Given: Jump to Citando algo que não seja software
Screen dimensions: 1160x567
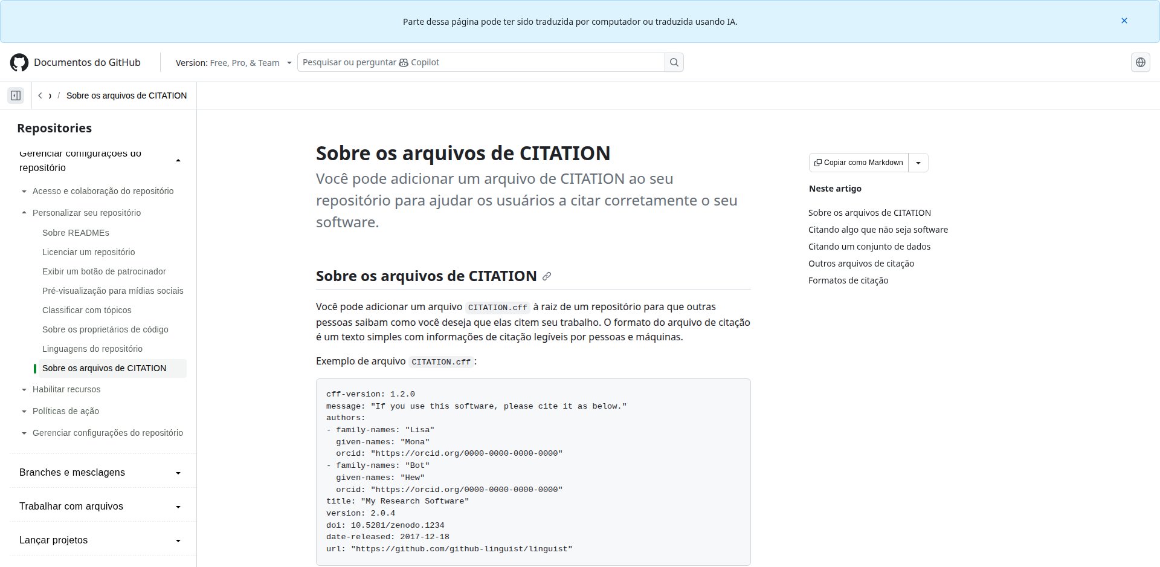Looking at the screenshot, I should point(878,230).
